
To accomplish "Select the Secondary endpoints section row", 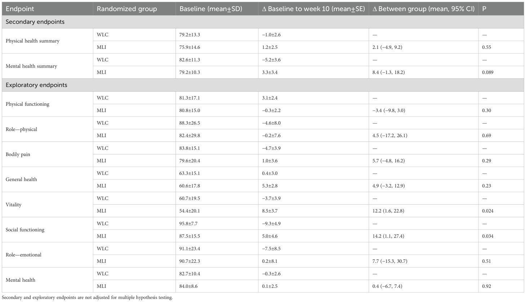I will coord(35,22).
